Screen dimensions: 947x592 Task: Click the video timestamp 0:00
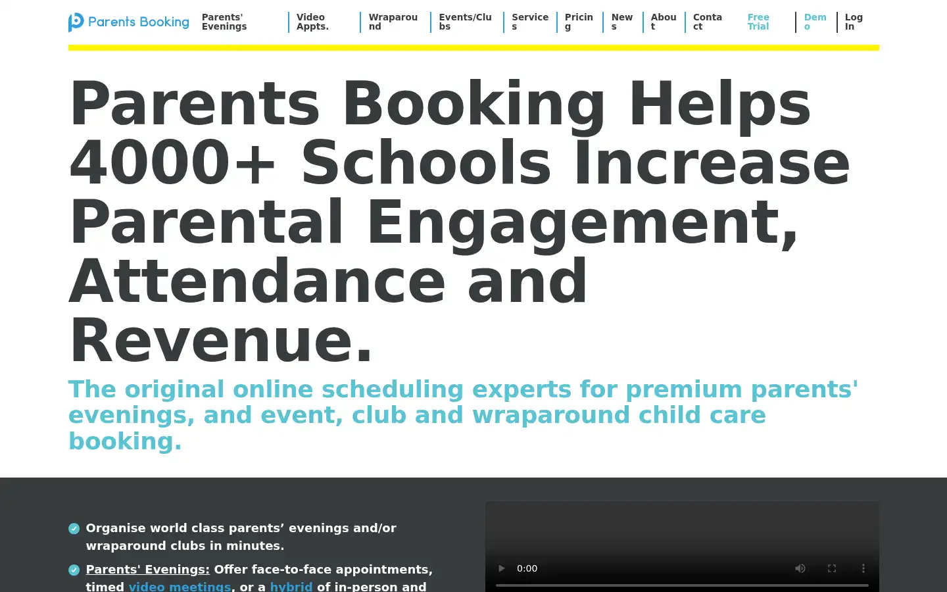pyautogui.click(x=527, y=568)
